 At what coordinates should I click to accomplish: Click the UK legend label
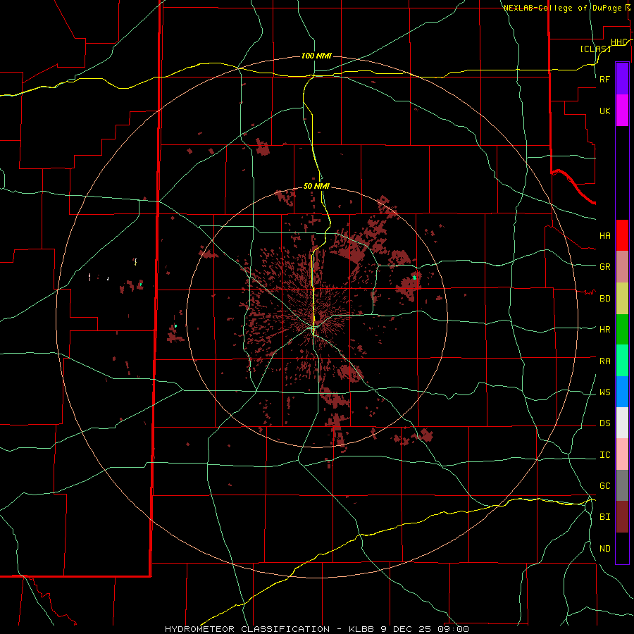point(605,111)
